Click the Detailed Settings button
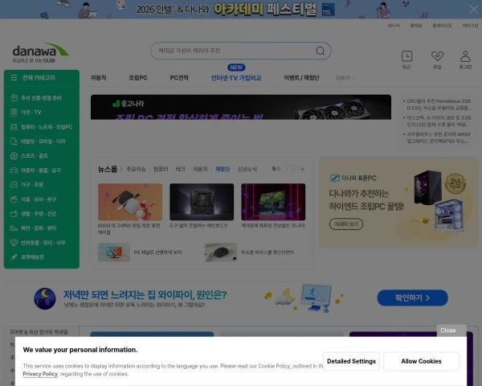 [351, 361]
